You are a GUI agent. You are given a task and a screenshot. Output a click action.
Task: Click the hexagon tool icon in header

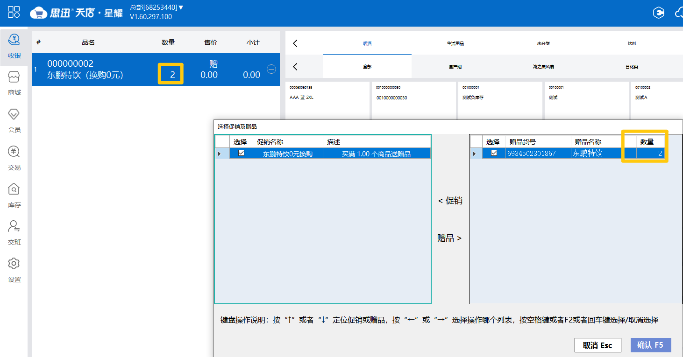658,13
